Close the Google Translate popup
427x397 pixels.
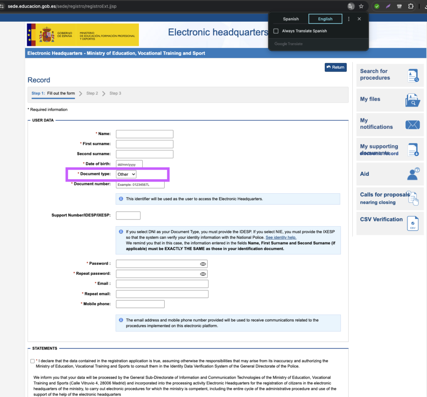point(359,19)
